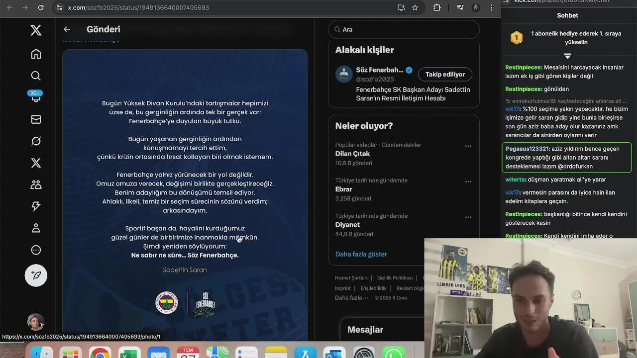Open the Chrome extensions puzzle icon
This screenshot has width=637, height=358.
click(437, 7)
